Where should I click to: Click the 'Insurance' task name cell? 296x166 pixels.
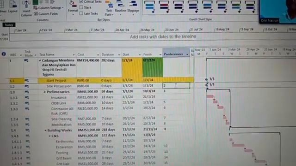(59, 98)
